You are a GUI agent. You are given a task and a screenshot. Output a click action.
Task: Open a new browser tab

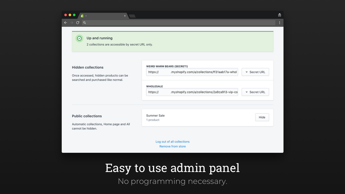click(x=132, y=16)
